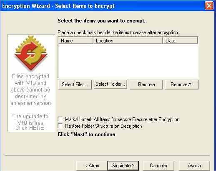Sort list by the Location column header
This screenshot has width=216, height=171.
[x=128, y=41]
